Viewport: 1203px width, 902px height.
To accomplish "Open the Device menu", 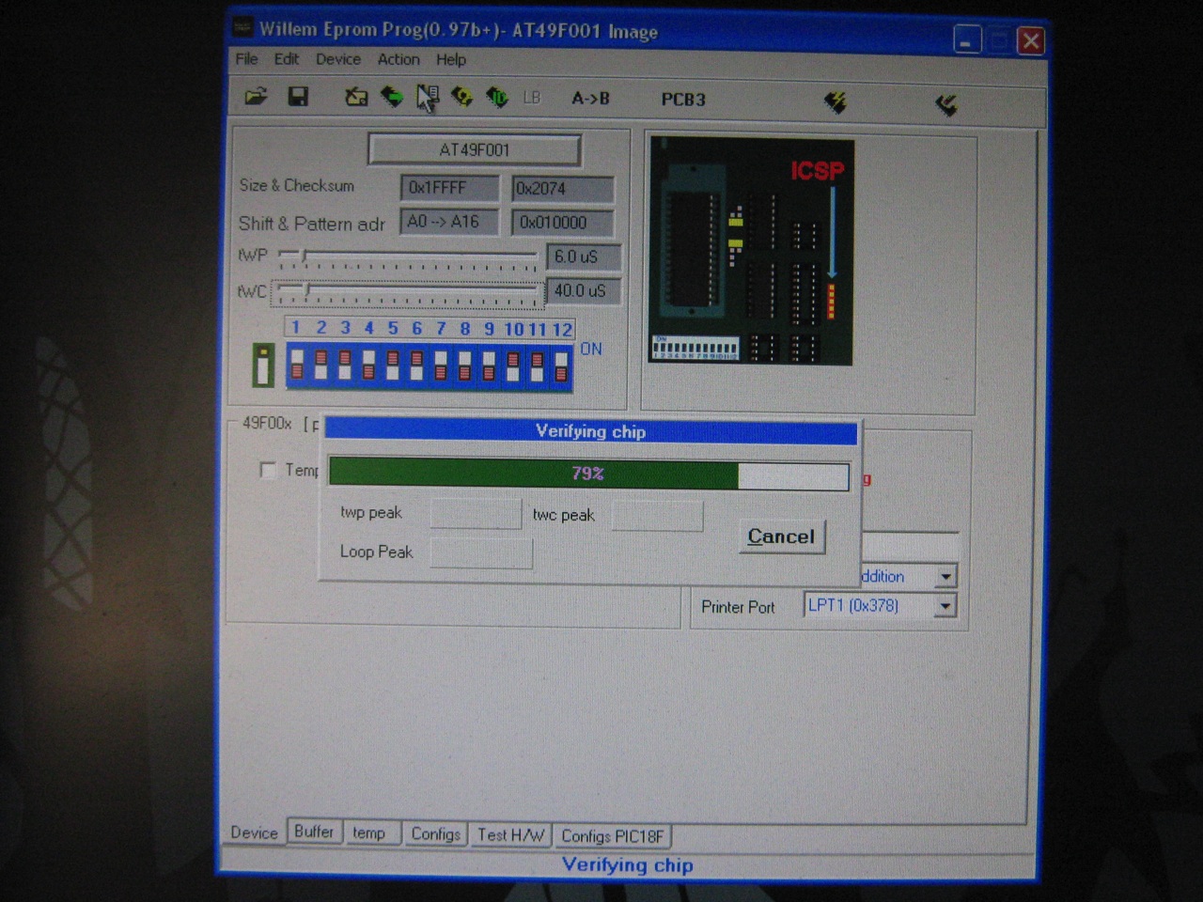I will coord(338,58).
